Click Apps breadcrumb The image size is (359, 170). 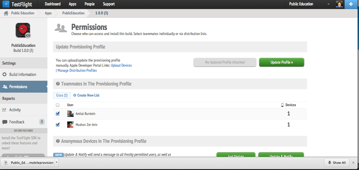[x=48, y=13]
